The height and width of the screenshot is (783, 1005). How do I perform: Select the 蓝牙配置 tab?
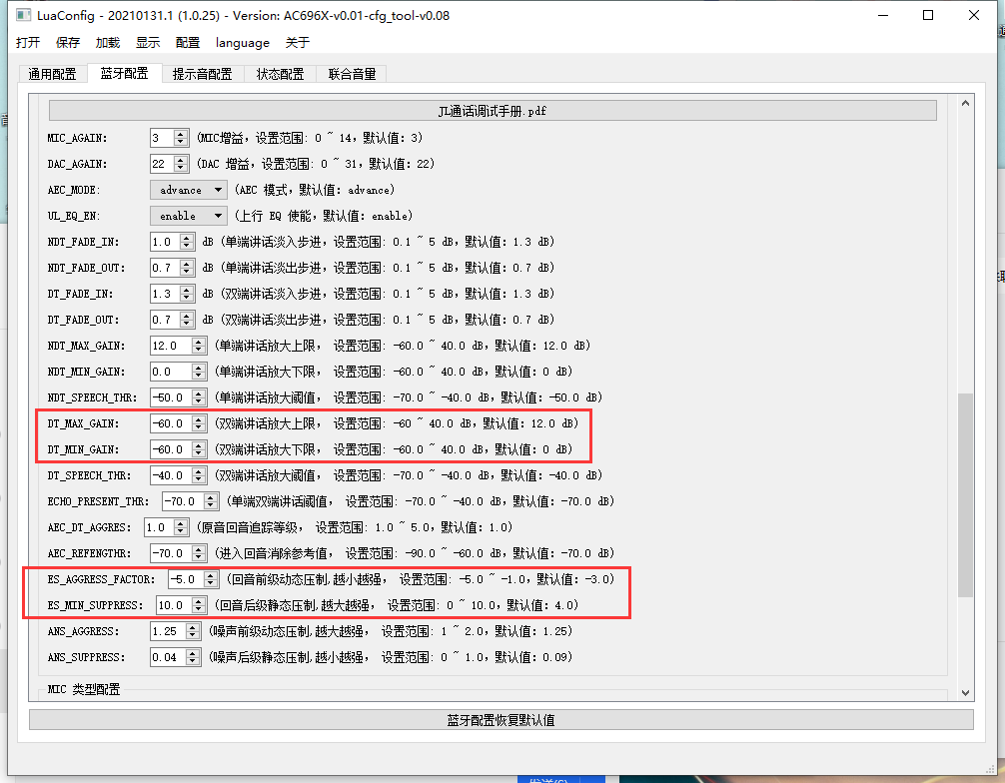tap(124, 73)
